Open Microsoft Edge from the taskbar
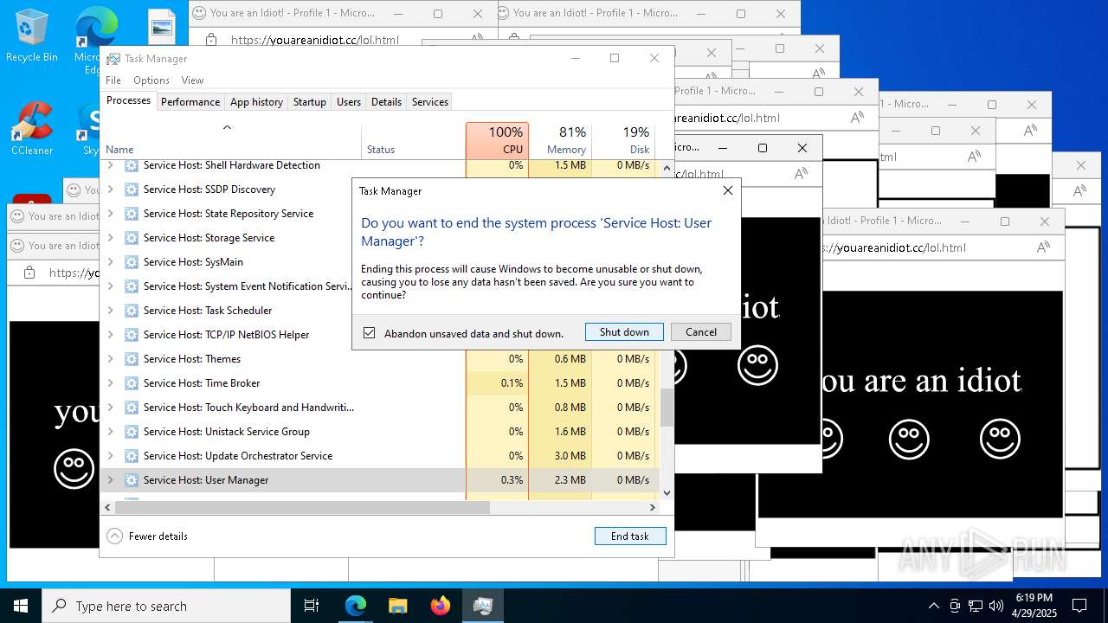Viewport: 1108px width, 623px height. point(356,606)
